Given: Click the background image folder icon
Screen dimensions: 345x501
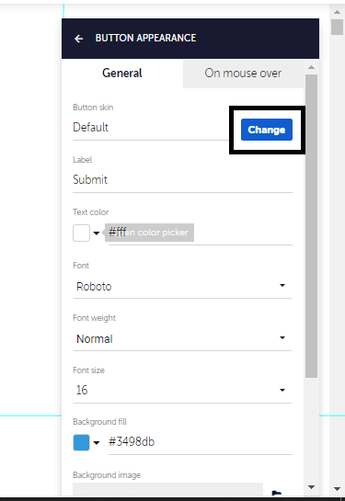Looking at the screenshot, I should pos(276,493).
